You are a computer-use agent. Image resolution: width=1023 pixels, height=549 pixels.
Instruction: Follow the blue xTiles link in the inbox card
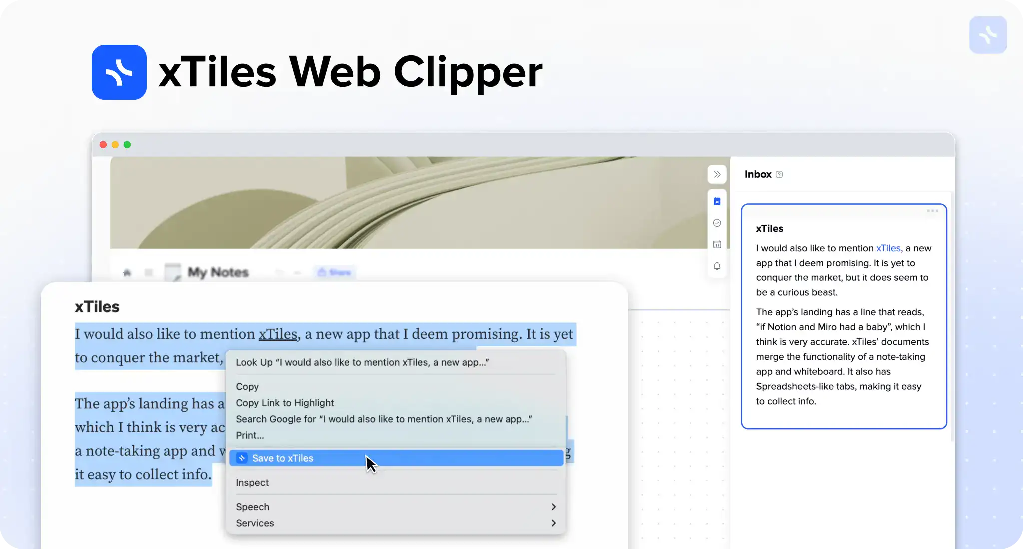(x=888, y=248)
